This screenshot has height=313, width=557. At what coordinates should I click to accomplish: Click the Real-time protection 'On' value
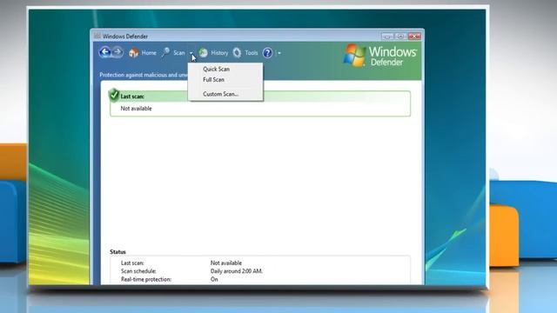click(214, 279)
